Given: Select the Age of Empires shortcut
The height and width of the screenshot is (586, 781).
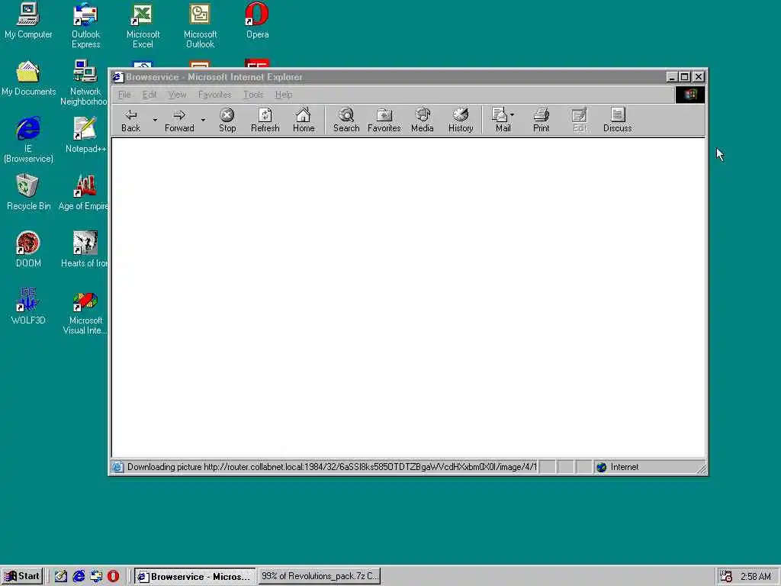Looking at the screenshot, I should click(x=84, y=193).
